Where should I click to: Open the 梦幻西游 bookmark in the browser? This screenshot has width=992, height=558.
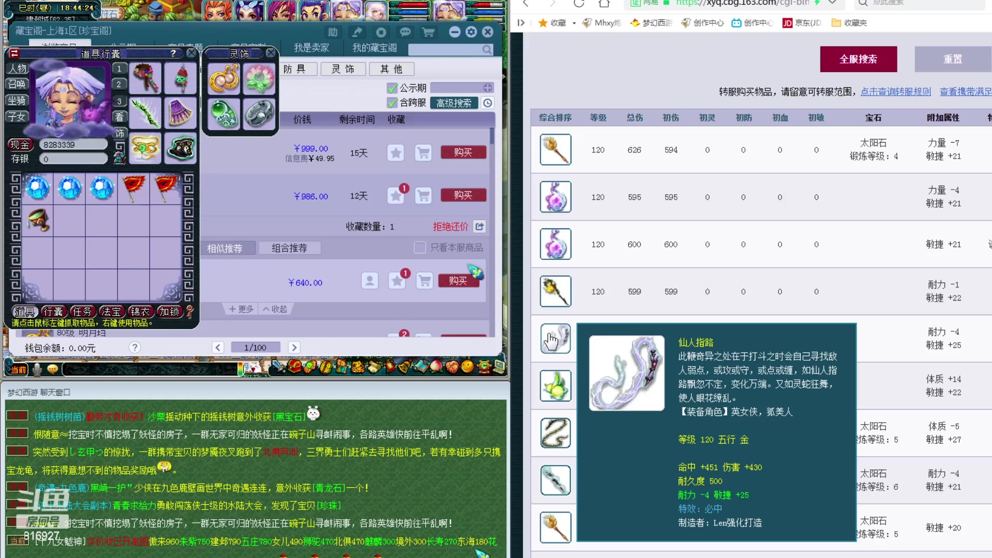point(651,23)
